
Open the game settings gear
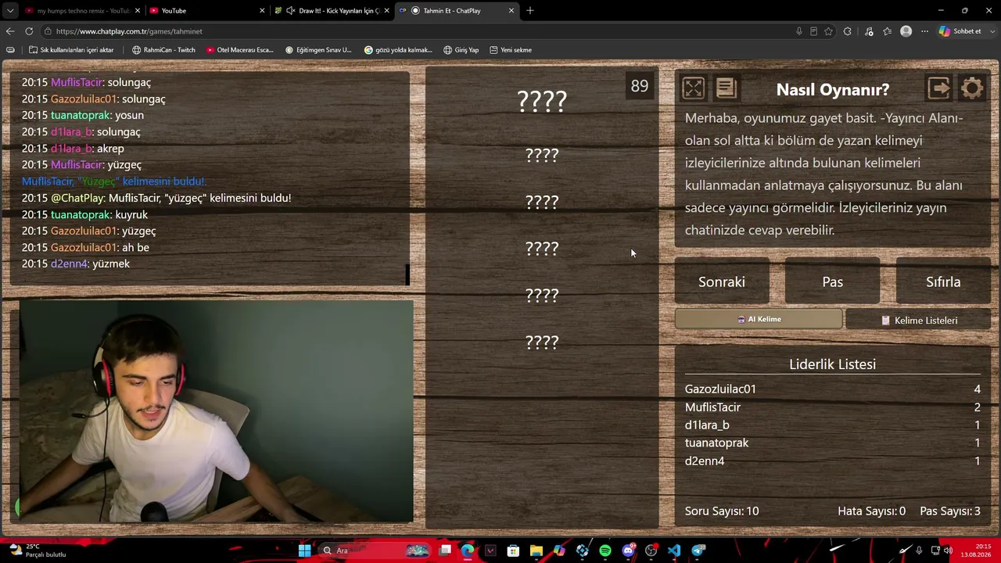[972, 88]
